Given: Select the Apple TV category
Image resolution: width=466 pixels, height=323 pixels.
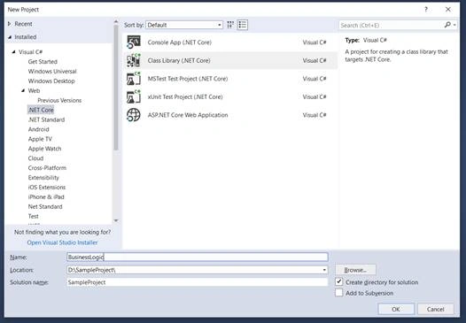Looking at the screenshot, I should pos(40,139).
